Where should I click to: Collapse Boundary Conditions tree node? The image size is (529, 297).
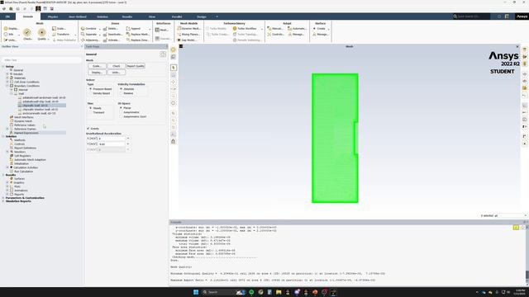[7, 86]
